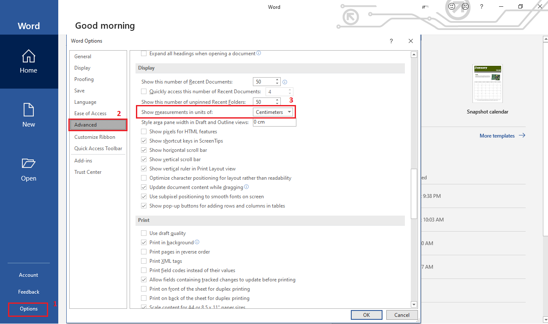The image size is (548, 324).
Task: Enable Print on back of sheet for duplex
Action: coord(144,298)
